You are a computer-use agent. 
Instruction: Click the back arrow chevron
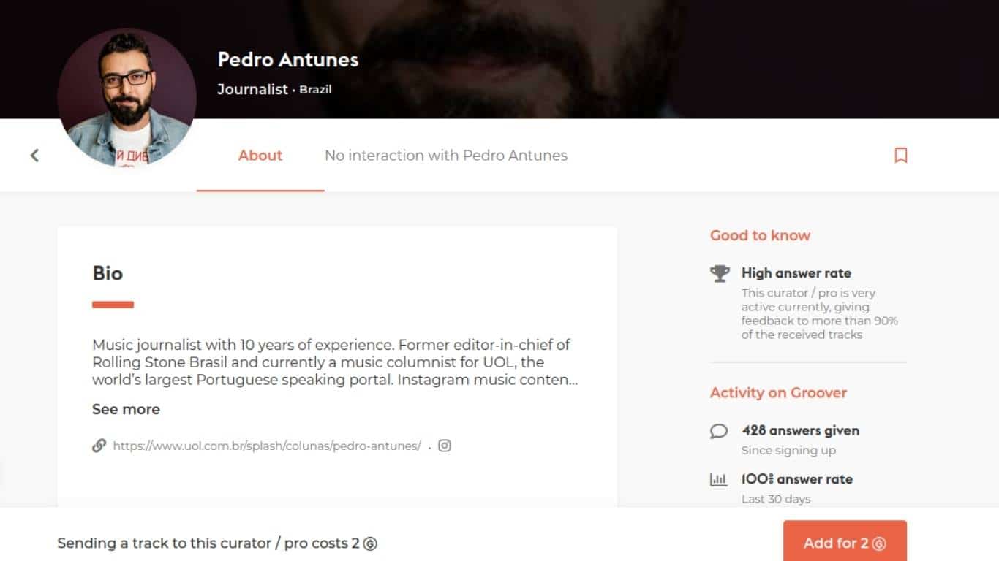(x=34, y=155)
